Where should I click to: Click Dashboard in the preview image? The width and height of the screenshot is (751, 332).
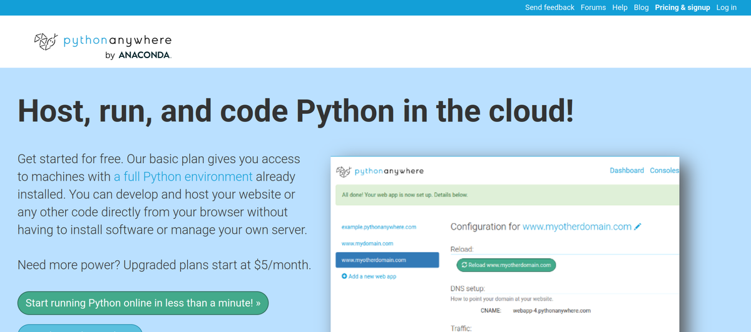coord(626,171)
